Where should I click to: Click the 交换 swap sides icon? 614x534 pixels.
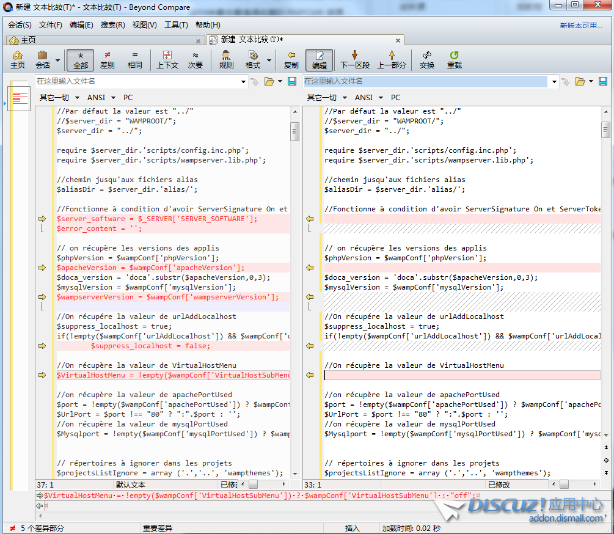click(x=427, y=60)
